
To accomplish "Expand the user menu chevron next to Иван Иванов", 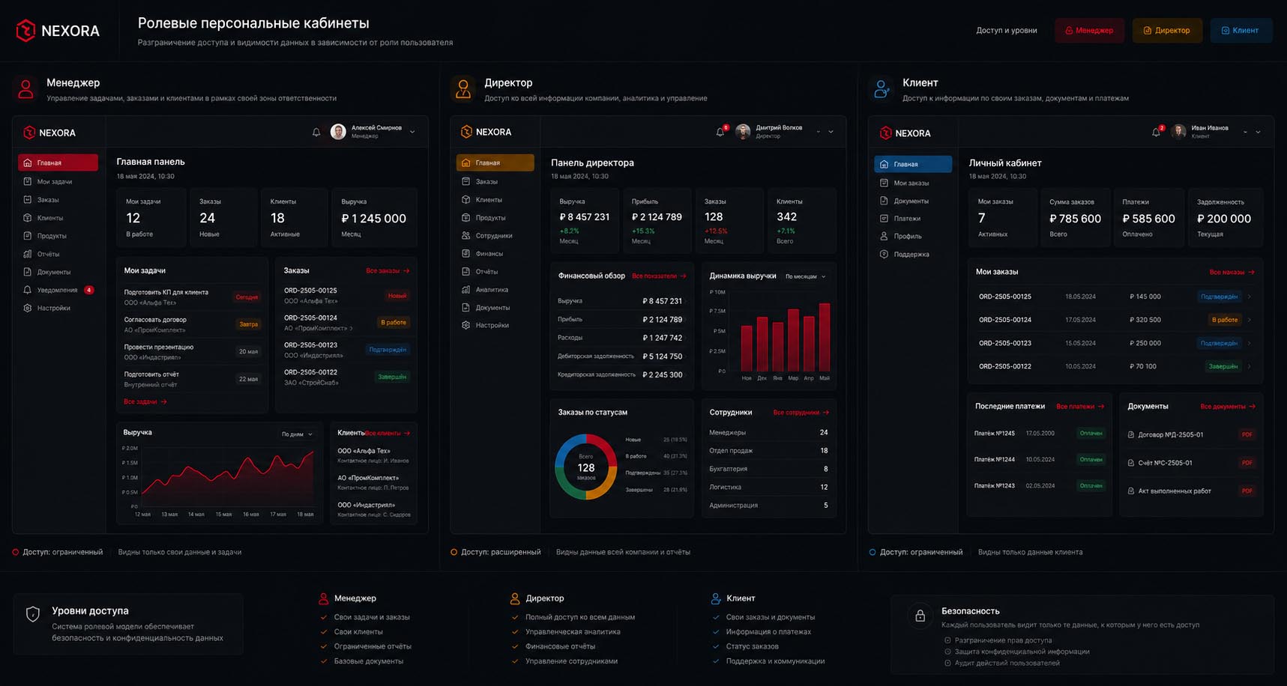I will coord(1258,132).
